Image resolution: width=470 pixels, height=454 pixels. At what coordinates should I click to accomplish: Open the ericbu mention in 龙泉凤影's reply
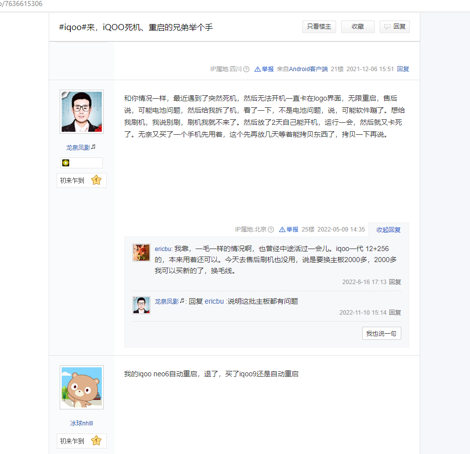coord(214,301)
